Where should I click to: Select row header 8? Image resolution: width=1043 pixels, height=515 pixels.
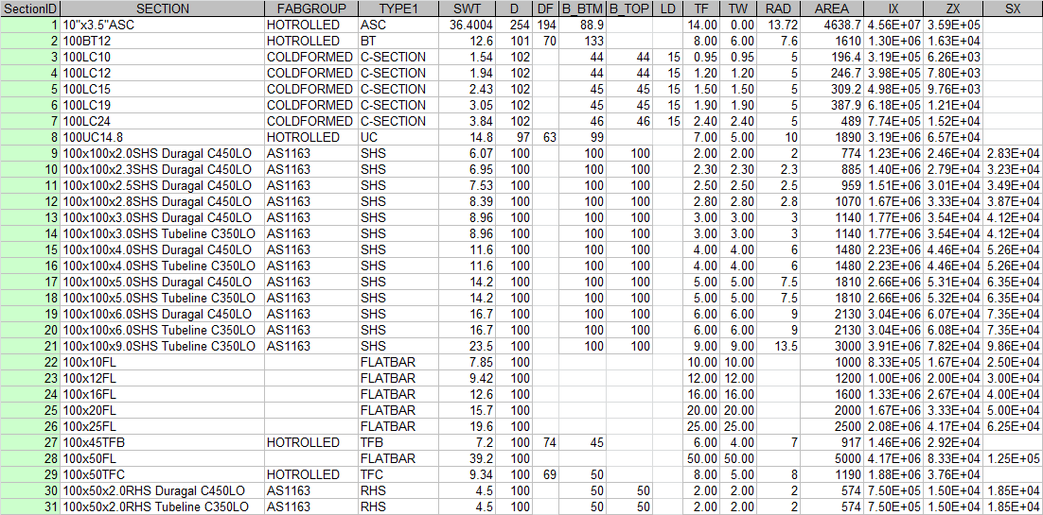pyautogui.click(x=30, y=137)
